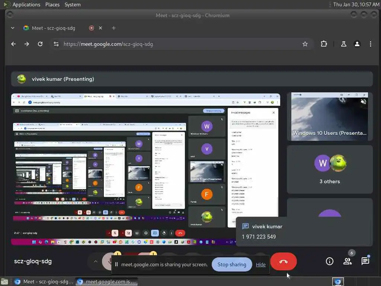Click the Hide link in sharing bar
The height and width of the screenshot is (286, 381).
pos(261,265)
